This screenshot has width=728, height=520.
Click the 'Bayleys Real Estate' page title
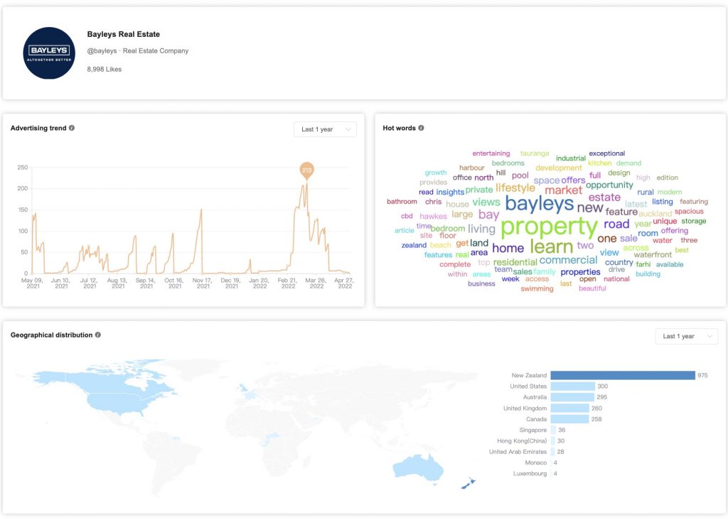tap(124, 34)
